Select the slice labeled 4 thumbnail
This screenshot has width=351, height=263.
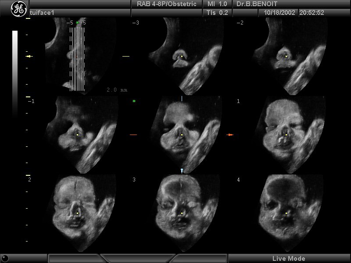tap(290, 213)
